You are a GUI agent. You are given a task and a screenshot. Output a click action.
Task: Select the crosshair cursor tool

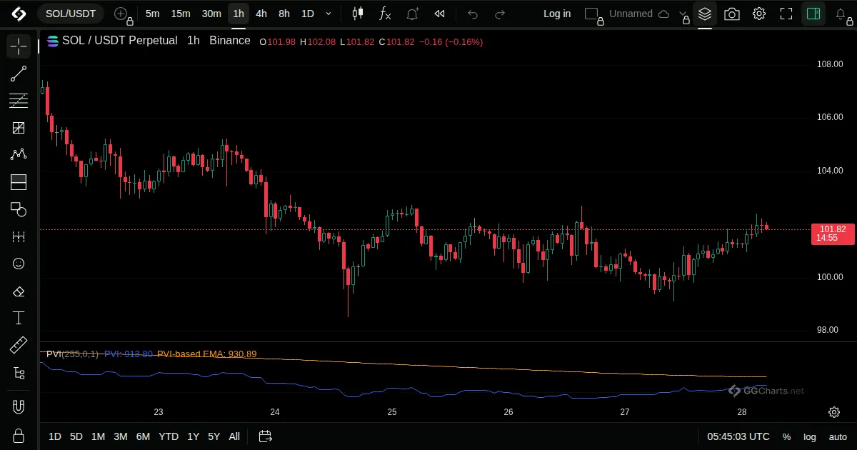(19, 47)
